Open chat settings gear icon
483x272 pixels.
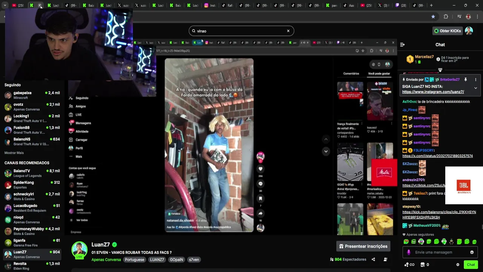click(x=458, y=265)
